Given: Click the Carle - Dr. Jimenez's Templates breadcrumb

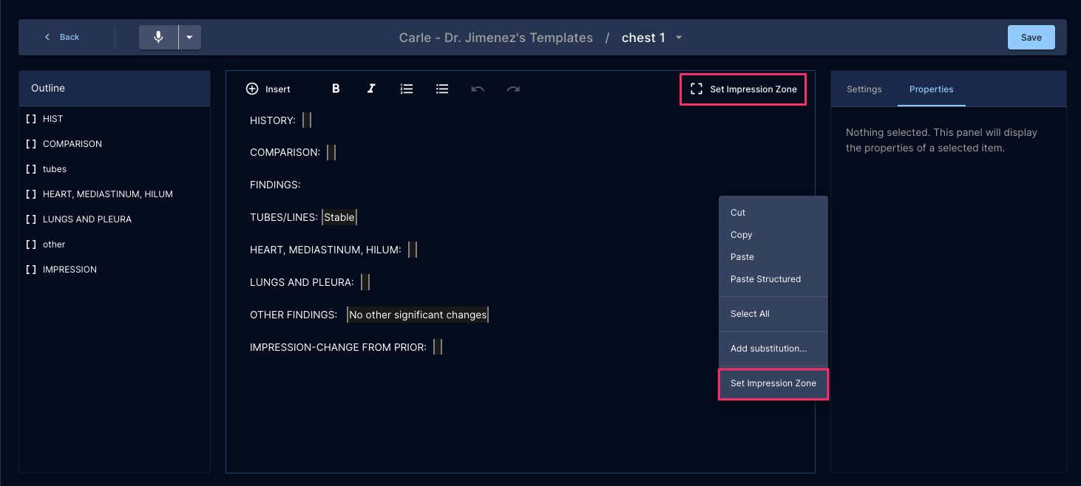Looking at the screenshot, I should [x=495, y=38].
